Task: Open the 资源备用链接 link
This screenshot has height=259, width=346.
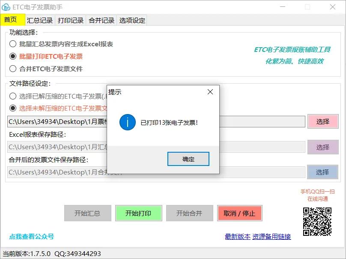Action: click(271, 237)
